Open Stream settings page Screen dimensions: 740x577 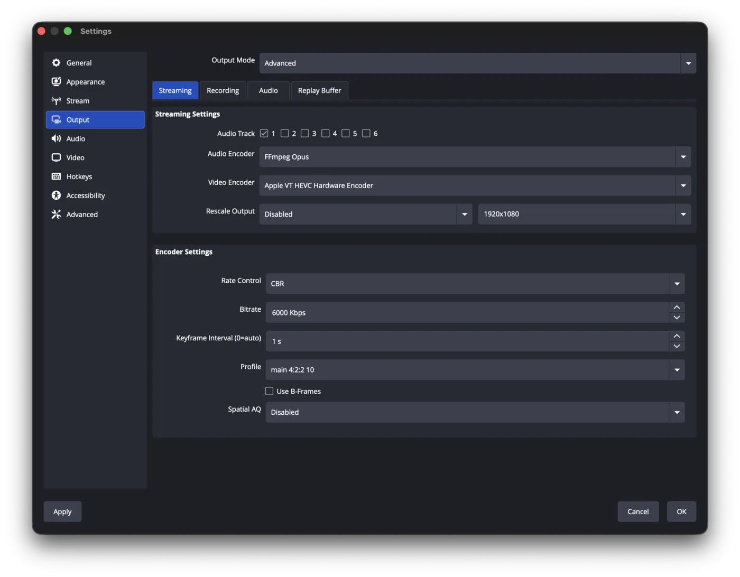pos(95,101)
